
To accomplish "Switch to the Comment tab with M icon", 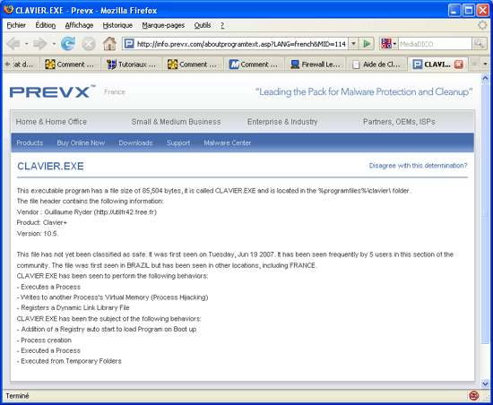I will tap(254, 65).
